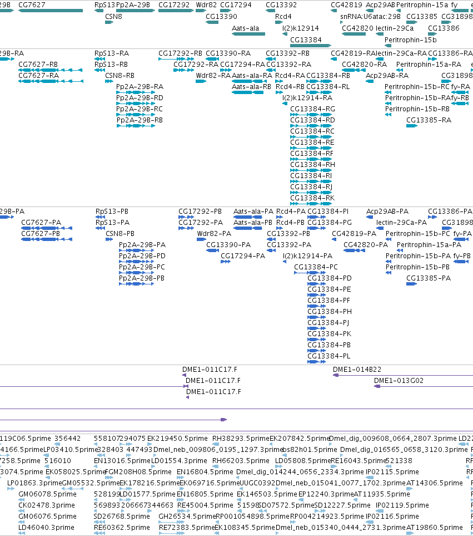Viewport: 473px width, 536px height.
Task: Click the CG13384-RH transcript label
Action: (x=312, y=165)
